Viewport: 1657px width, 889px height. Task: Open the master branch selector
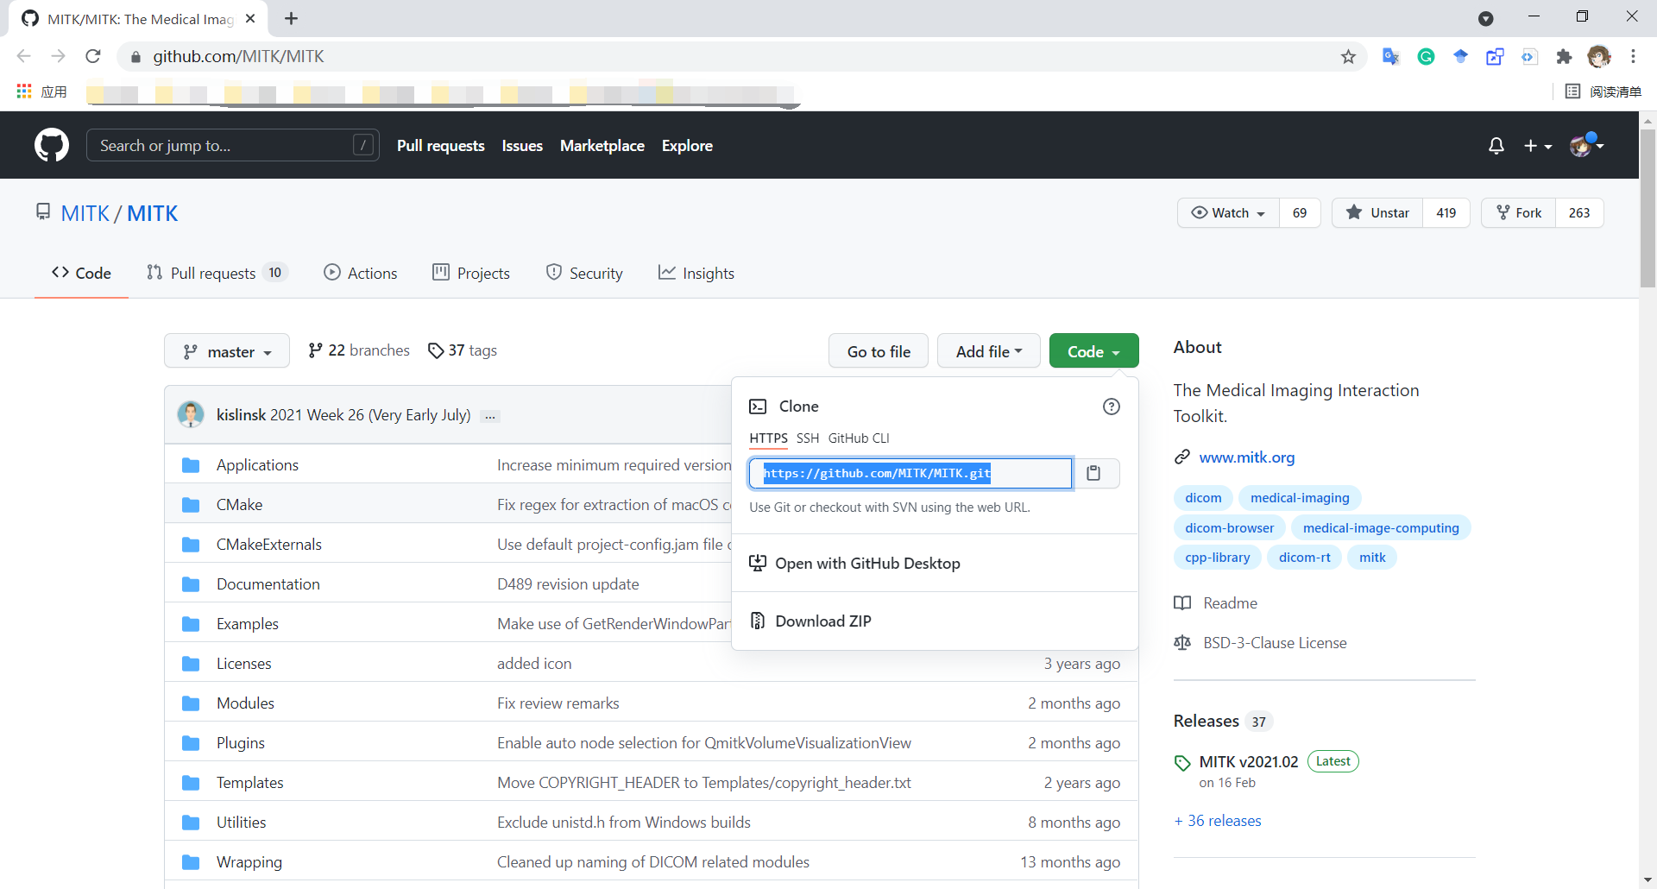(227, 351)
